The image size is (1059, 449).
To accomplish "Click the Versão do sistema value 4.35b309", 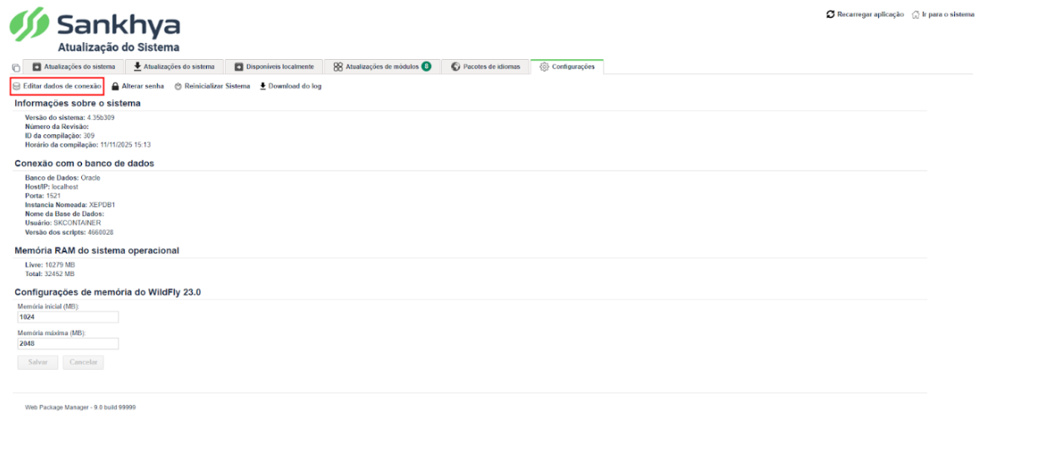I will pos(101,117).
